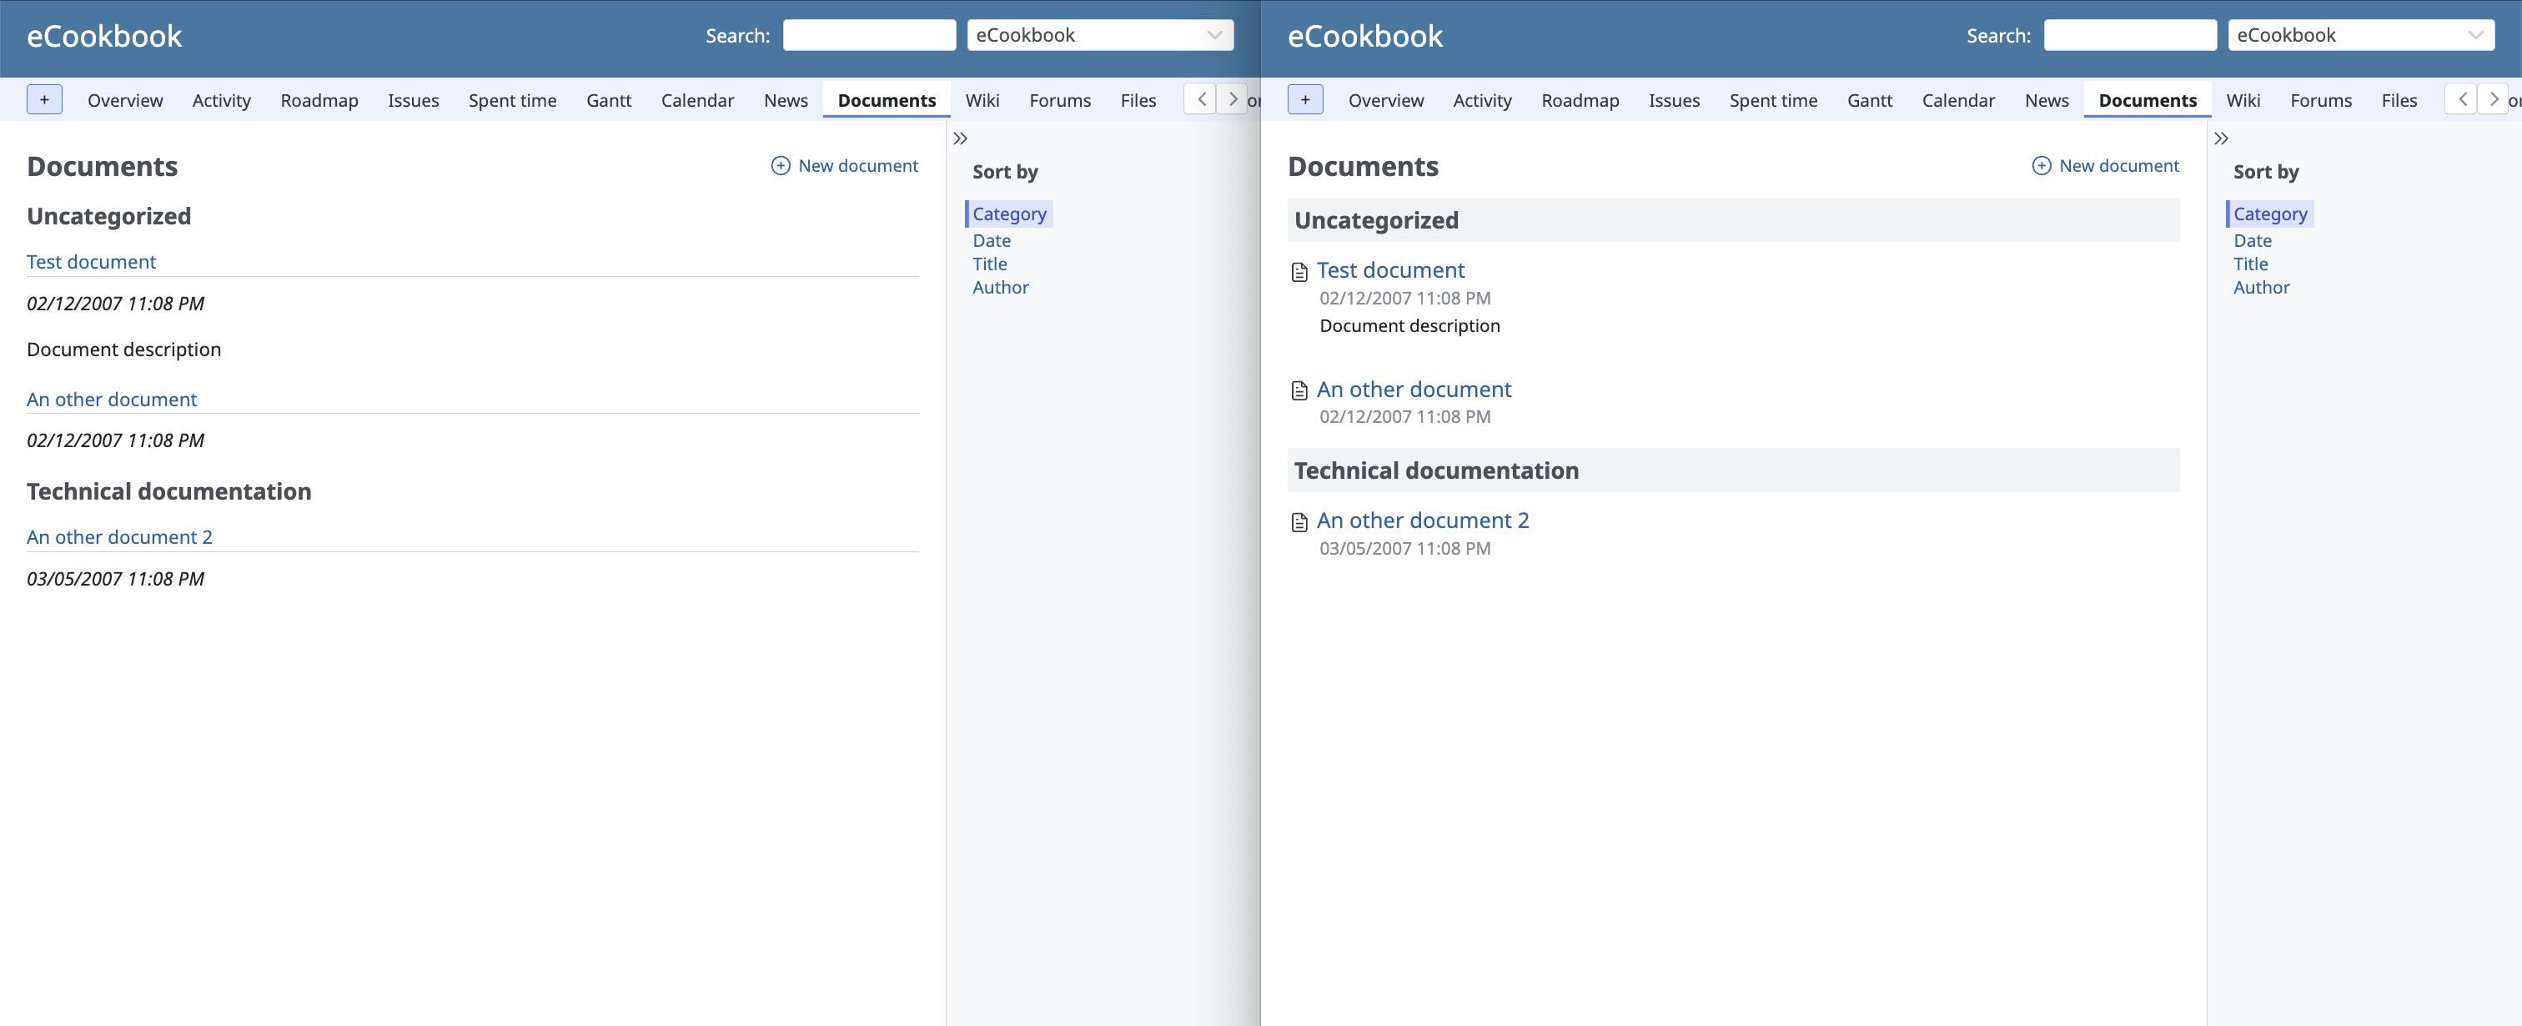Click the plus button in left window's menu bar
The width and height of the screenshot is (2522, 1026).
pyautogui.click(x=44, y=100)
